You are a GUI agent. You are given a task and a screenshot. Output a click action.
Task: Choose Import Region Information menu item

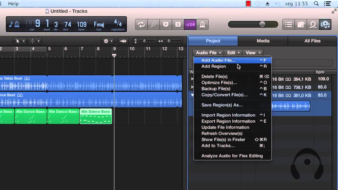pyautogui.click(x=232, y=115)
